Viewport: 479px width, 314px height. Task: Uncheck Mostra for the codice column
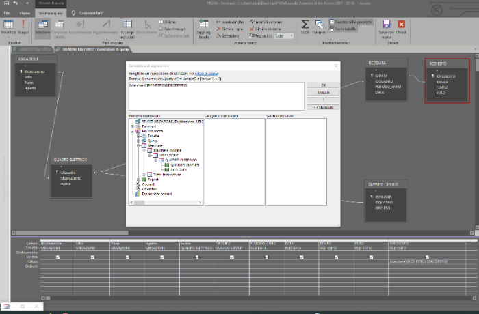pos(197,257)
